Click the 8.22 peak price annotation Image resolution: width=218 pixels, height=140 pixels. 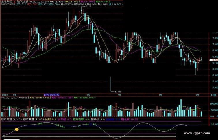coord(89,6)
